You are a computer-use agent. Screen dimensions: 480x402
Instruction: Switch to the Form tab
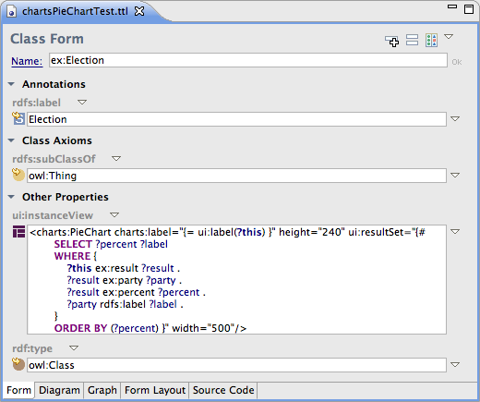(x=18, y=390)
